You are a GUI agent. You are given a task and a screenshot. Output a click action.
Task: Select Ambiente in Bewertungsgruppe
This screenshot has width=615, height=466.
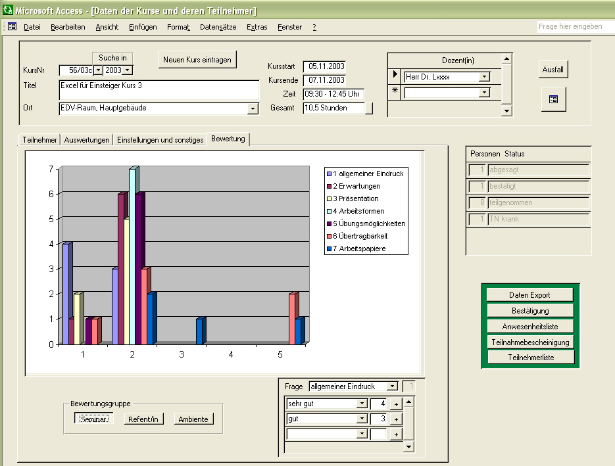[x=193, y=419]
